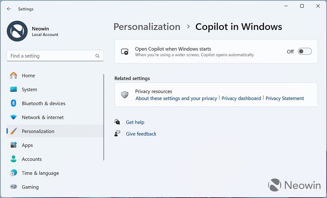
Task: Click the Time & language globe icon
Action: click(13, 173)
